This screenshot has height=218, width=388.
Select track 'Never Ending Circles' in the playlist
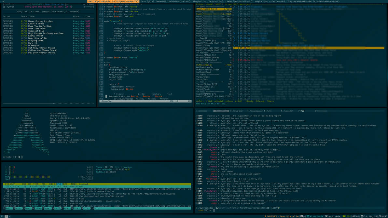pos(47,21)
